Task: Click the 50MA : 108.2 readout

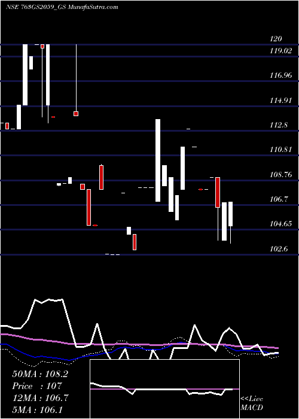Action: pyautogui.click(x=40, y=374)
